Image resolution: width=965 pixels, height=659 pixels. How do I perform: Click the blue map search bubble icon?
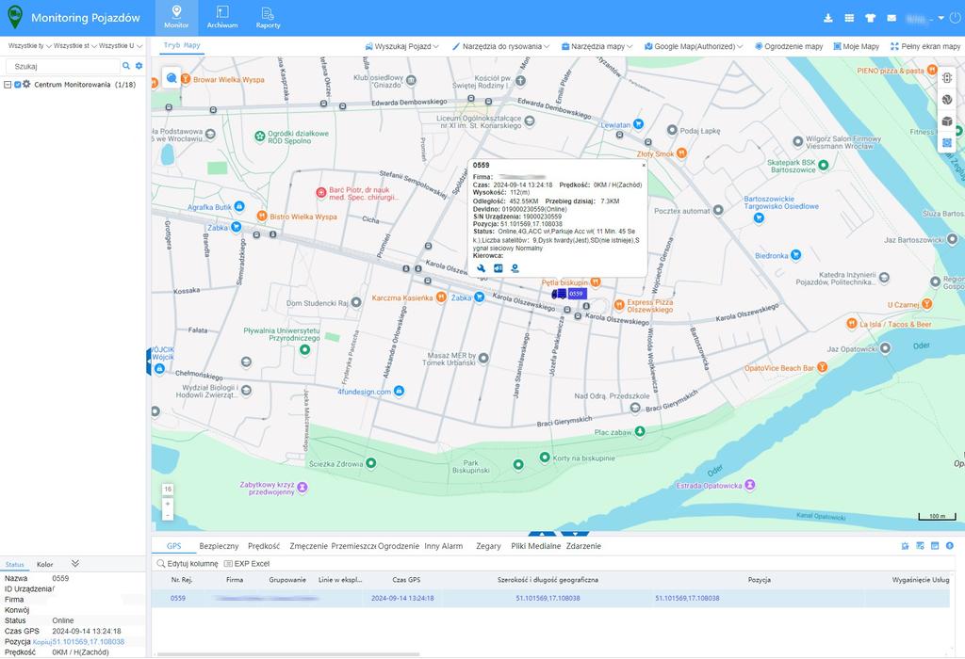point(172,78)
